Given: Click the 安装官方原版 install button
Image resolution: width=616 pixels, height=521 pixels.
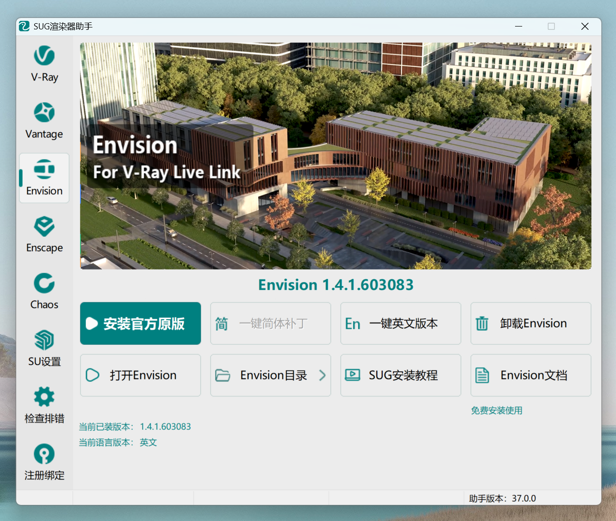Looking at the screenshot, I should click(x=140, y=323).
